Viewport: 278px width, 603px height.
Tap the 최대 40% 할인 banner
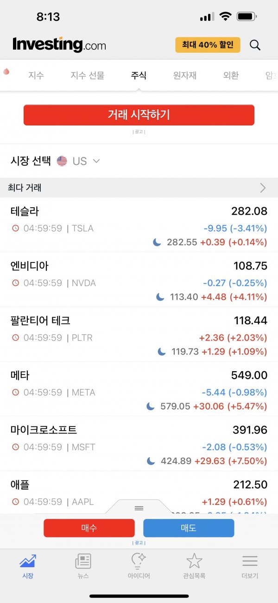(208, 45)
